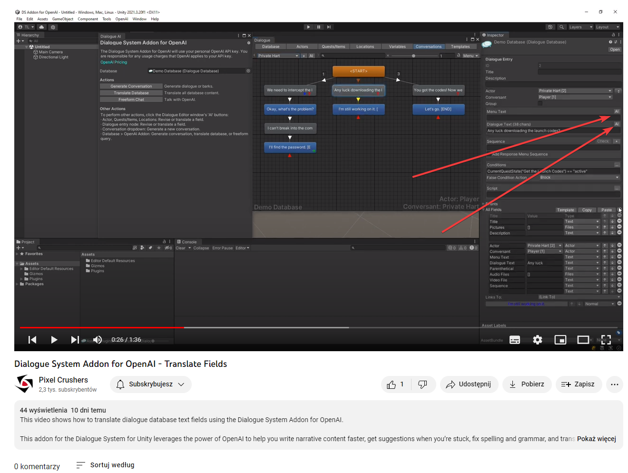
Task: Seek on the red video progress bar
Action: [x=101, y=327]
